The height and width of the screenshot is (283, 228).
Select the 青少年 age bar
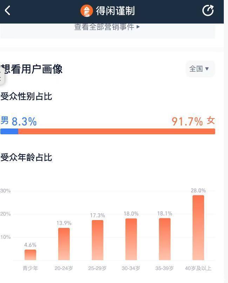30,255
